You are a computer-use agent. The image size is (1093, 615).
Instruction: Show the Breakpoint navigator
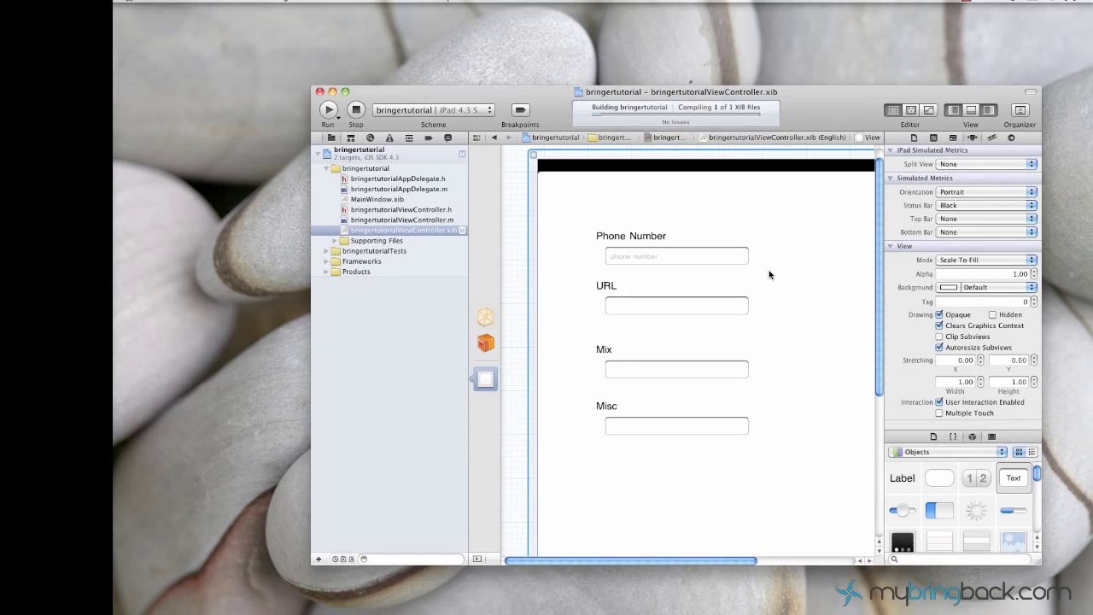point(429,138)
